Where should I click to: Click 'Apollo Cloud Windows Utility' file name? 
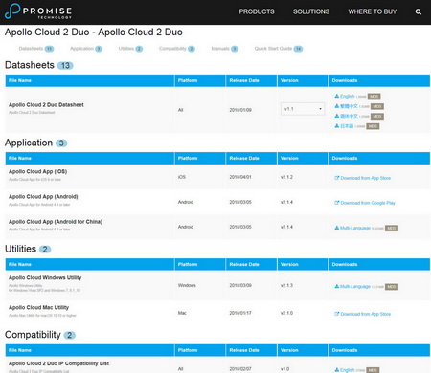click(45, 277)
